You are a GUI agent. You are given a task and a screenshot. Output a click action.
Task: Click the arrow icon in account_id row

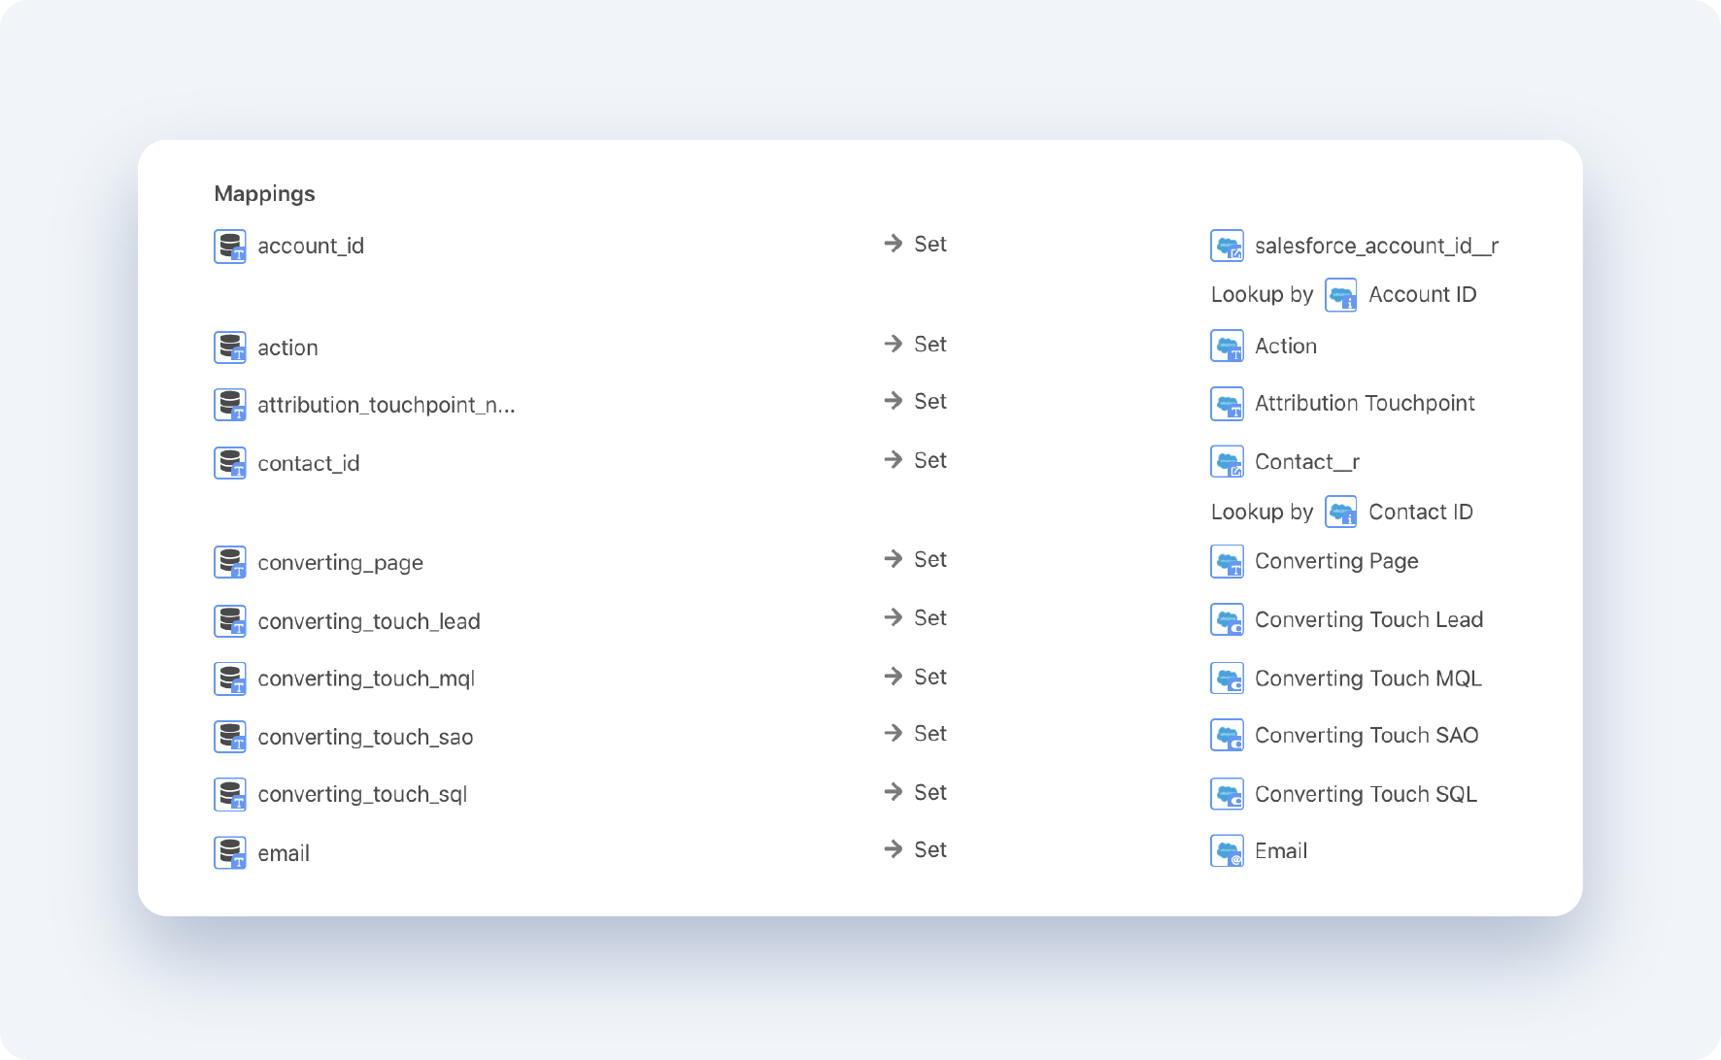tap(894, 244)
